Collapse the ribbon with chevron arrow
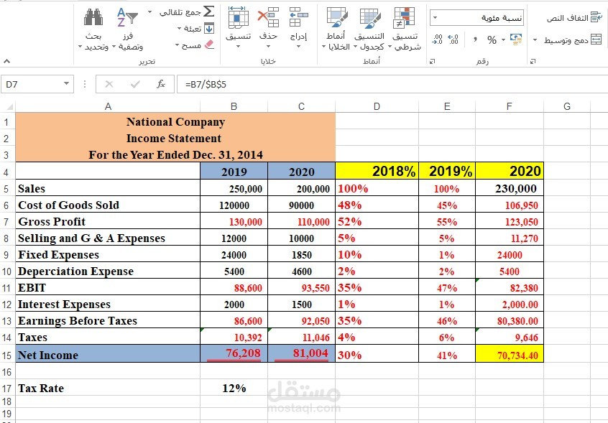Image resolution: width=608 pixels, height=423 pixels. click(6, 61)
